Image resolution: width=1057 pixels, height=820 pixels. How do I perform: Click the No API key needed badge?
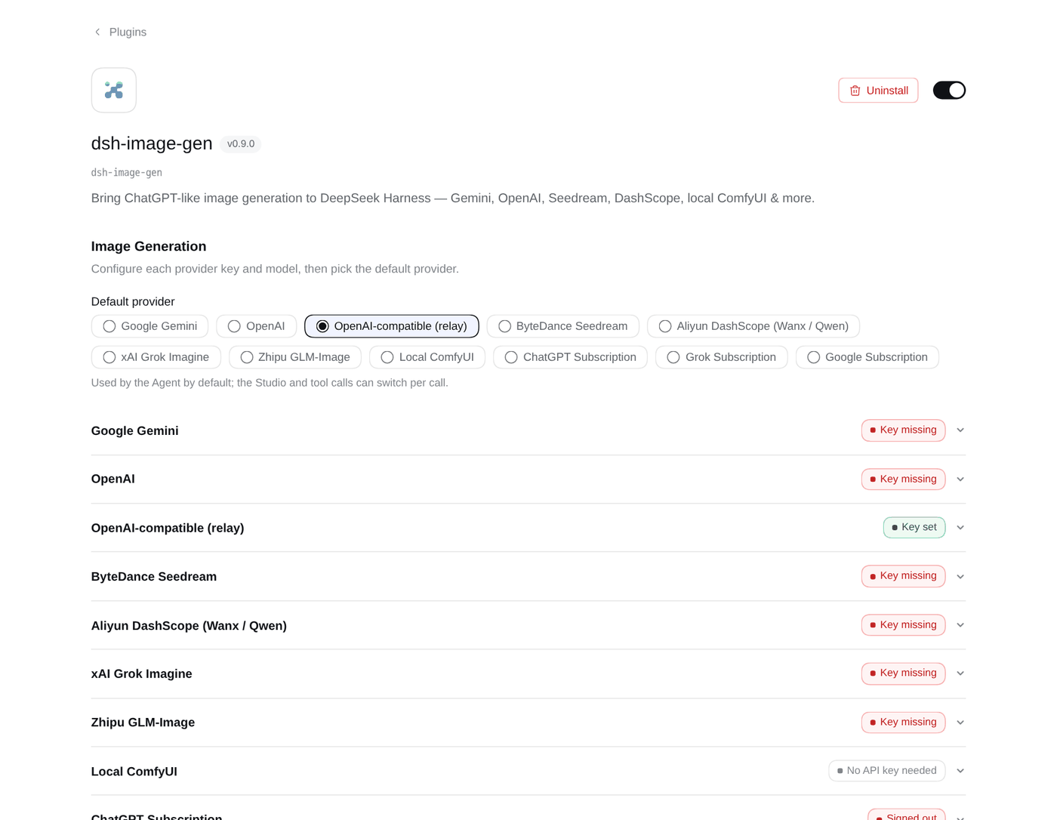tap(887, 771)
